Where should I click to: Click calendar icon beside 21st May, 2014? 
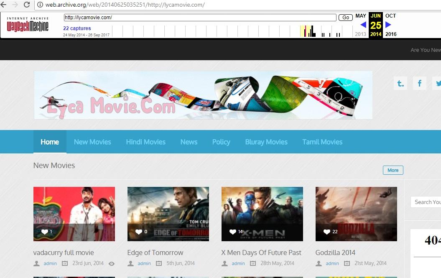347,263
